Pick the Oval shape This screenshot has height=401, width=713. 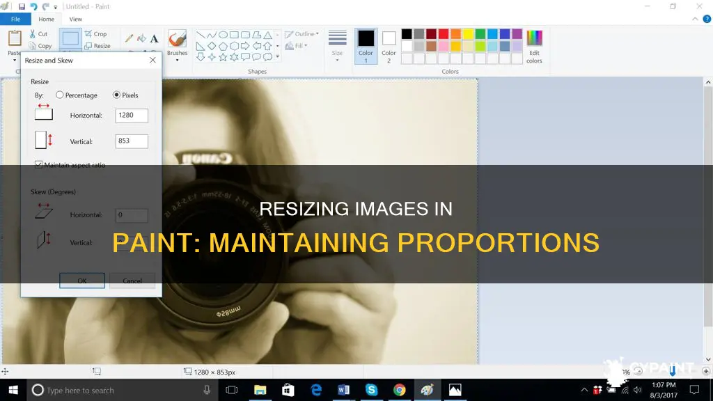[x=223, y=35]
